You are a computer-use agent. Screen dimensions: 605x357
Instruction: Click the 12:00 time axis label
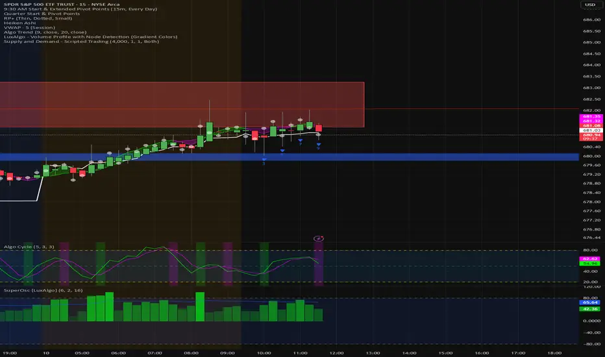[x=336, y=352]
